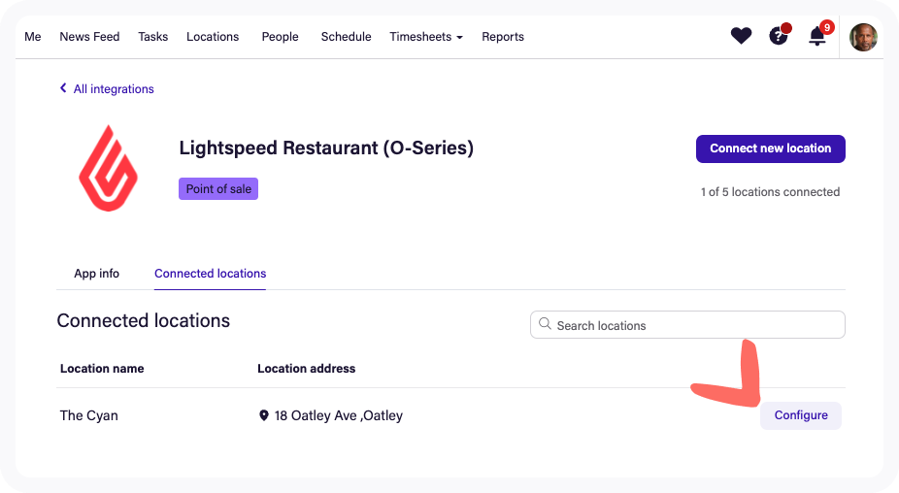The height and width of the screenshot is (493, 899).
Task: Switch to the App info tab
Action: pyautogui.click(x=96, y=274)
